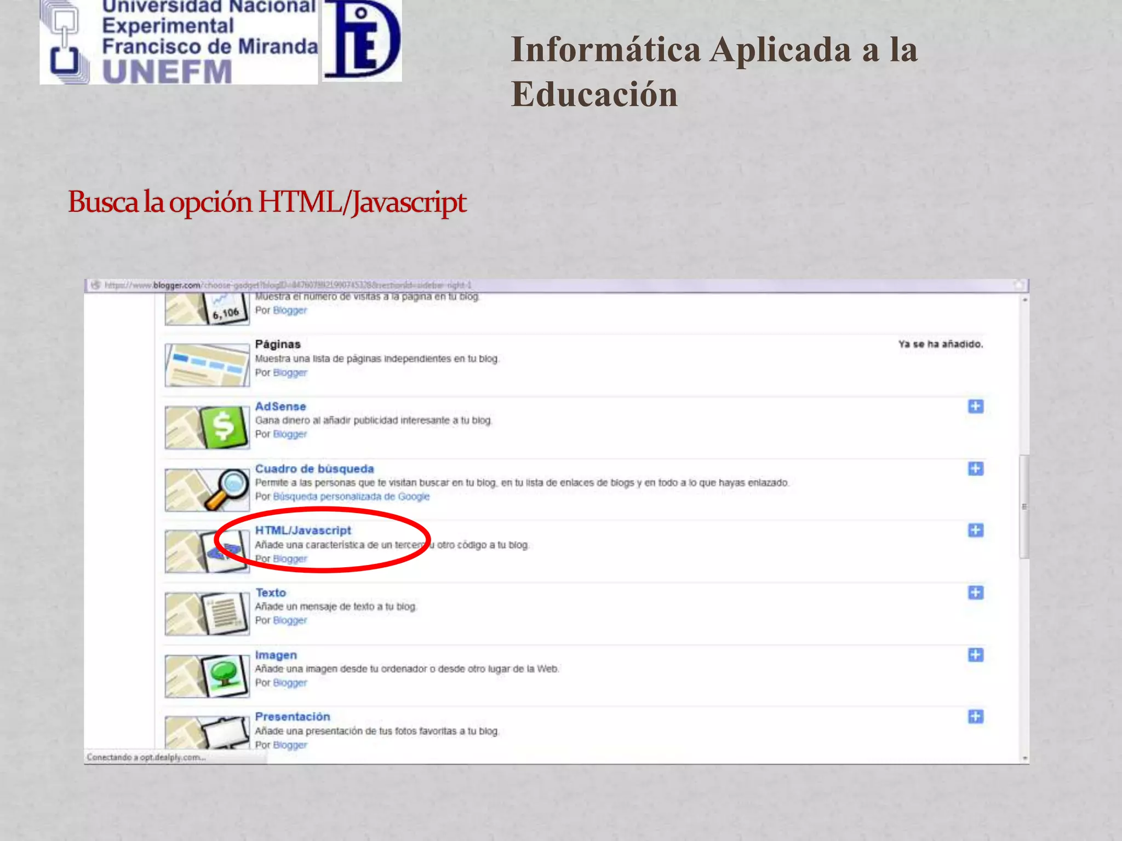The image size is (1122, 841).
Task: Add the AdSense gadget using its plus icon
Action: (x=976, y=406)
